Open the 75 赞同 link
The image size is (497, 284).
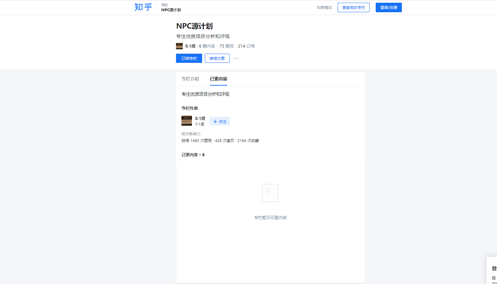tap(227, 46)
